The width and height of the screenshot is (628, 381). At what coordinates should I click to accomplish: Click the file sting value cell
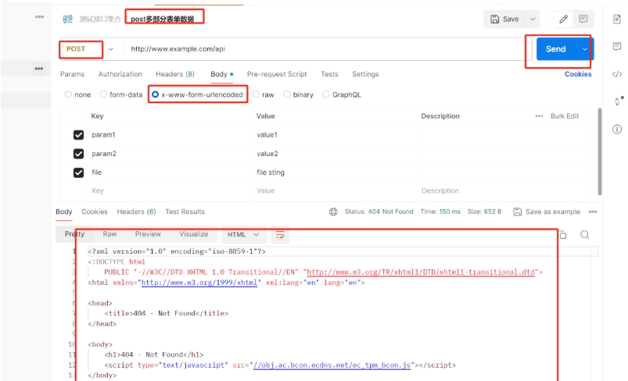point(335,173)
